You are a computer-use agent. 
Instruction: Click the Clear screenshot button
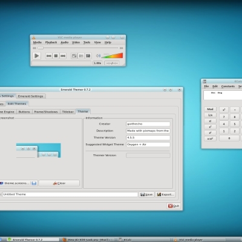tap(59, 183)
